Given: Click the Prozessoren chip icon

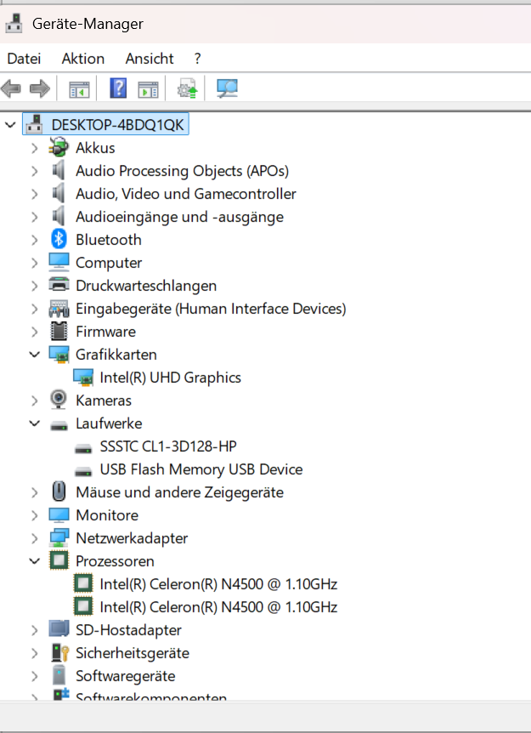Looking at the screenshot, I should pos(59,561).
